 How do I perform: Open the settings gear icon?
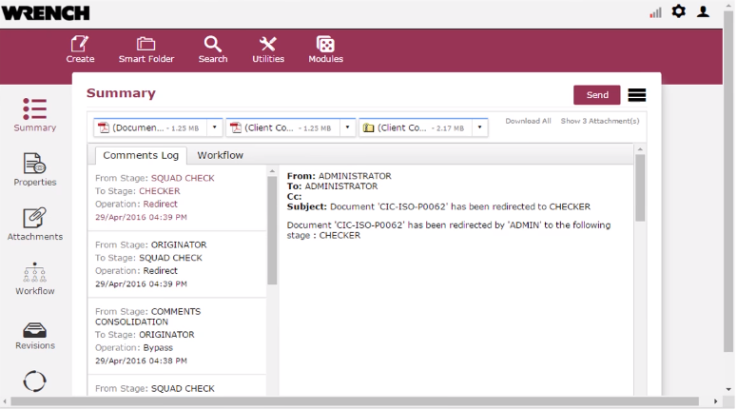[x=678, y=11]
